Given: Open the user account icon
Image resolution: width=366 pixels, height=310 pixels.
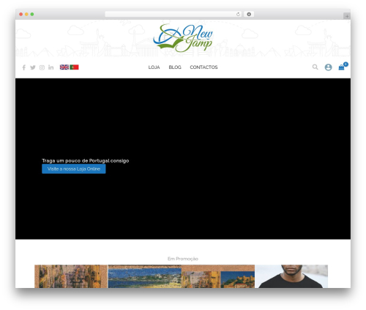Looking at the screenshot, I should click(328, 67).
